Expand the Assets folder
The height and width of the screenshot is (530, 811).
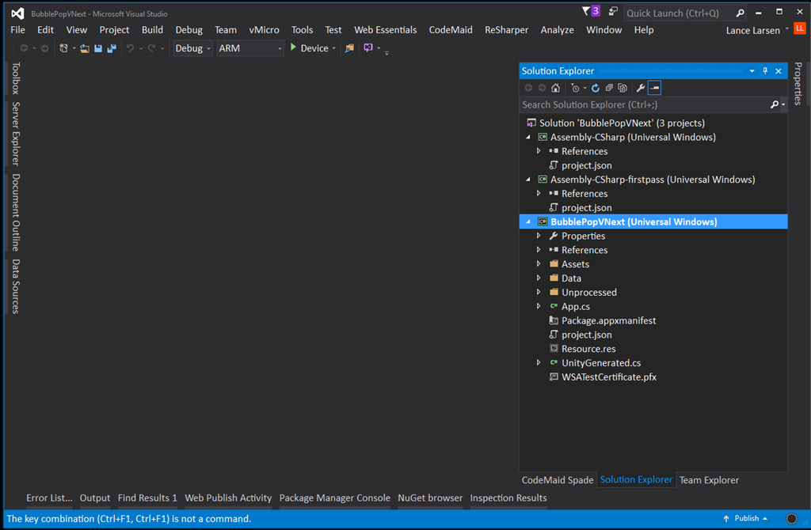(539, 264)
